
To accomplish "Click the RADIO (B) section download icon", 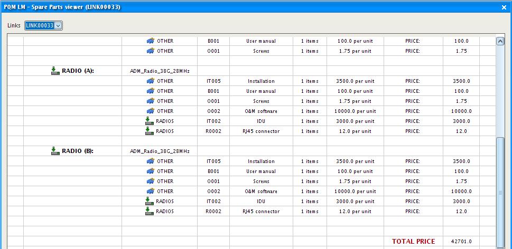I will click(x=55, y=151).
